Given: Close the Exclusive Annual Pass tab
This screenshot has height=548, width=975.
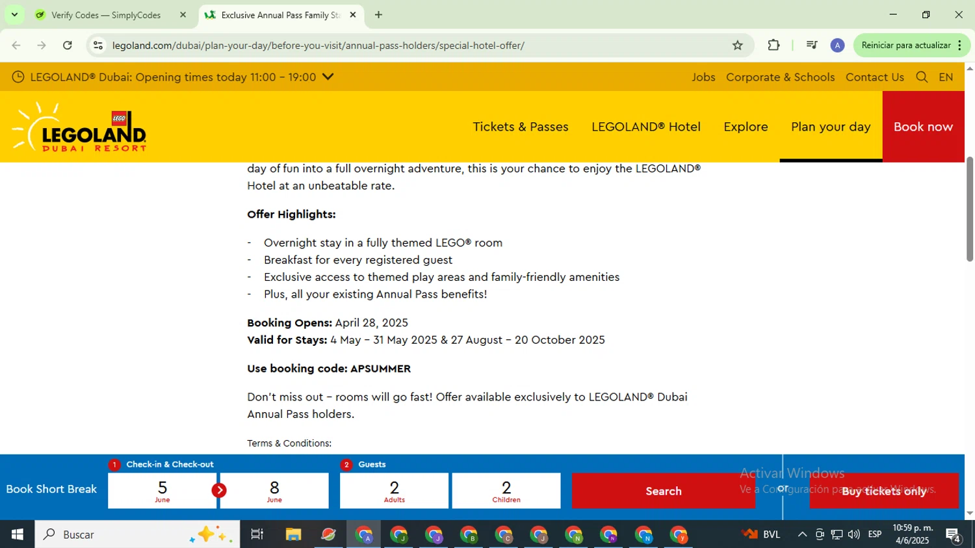Looking at the screenshot, I should (353, 15).
